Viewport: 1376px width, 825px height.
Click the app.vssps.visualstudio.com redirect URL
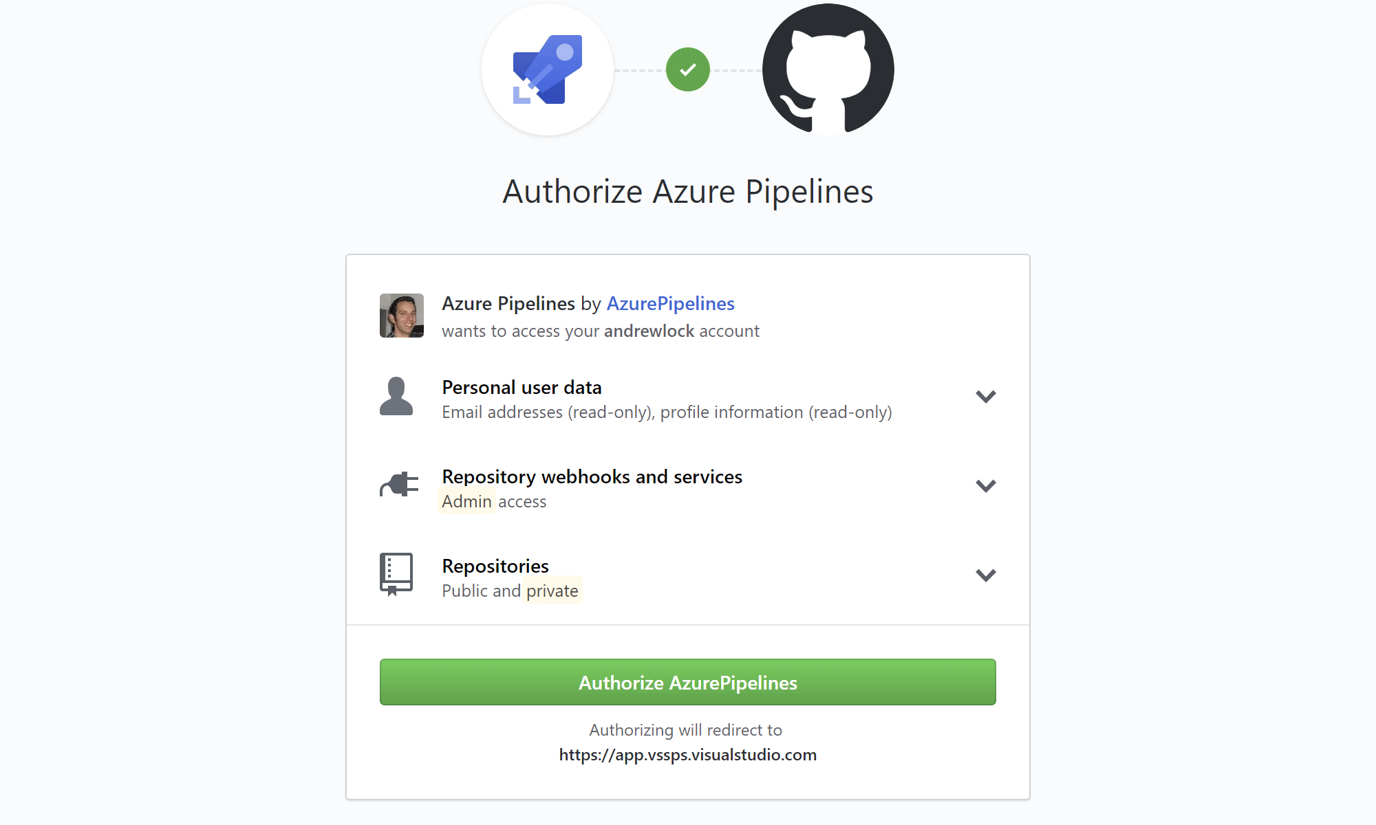[688, 755]
